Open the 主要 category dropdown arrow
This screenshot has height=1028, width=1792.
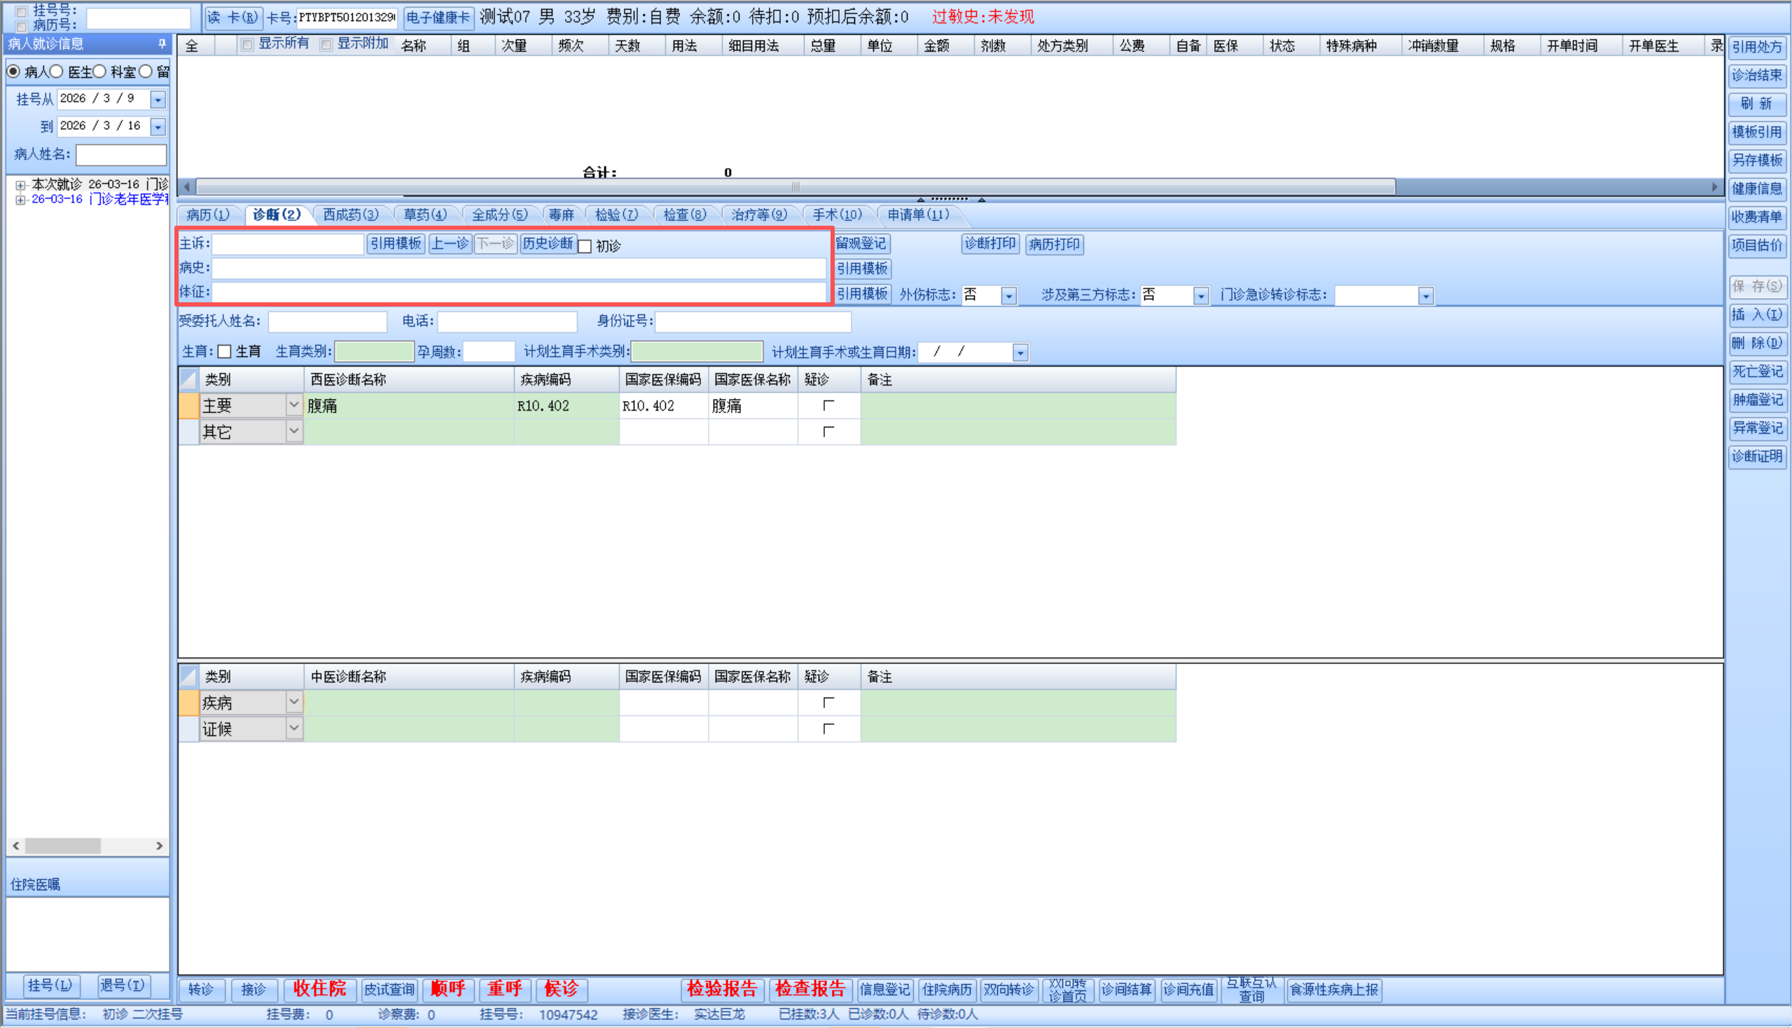click(x=294, y=405)
